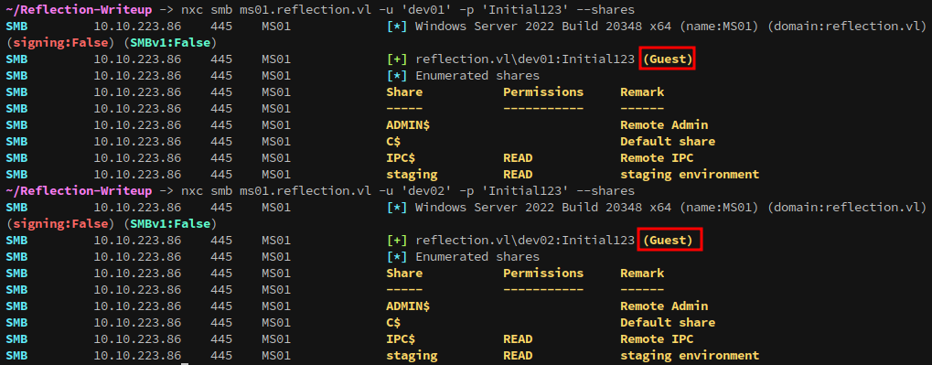Click READ permission on the dev02 staging row
The width and height of the screenshot is (932, 365).
pos(518,356)
